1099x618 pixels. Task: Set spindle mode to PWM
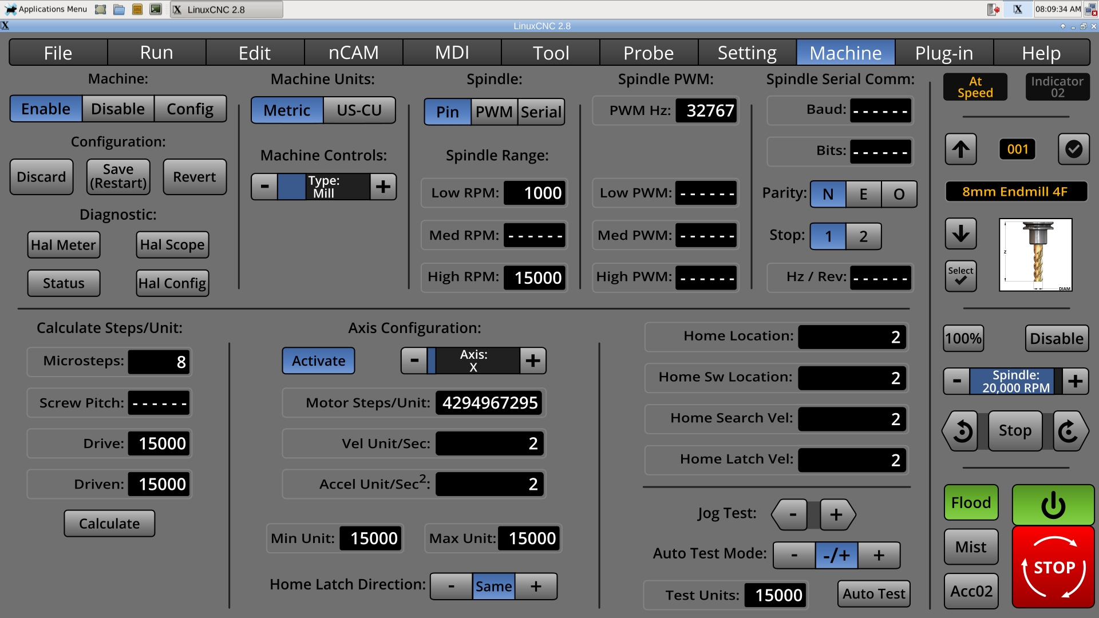494,112
